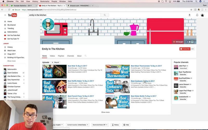Click the YouTube search input field
Viewport: 208px width, 130px height.
point(64,15)
